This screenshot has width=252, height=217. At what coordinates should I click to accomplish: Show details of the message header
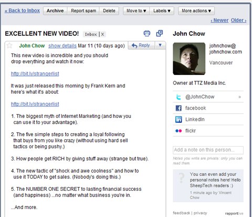tap(62, 46)
